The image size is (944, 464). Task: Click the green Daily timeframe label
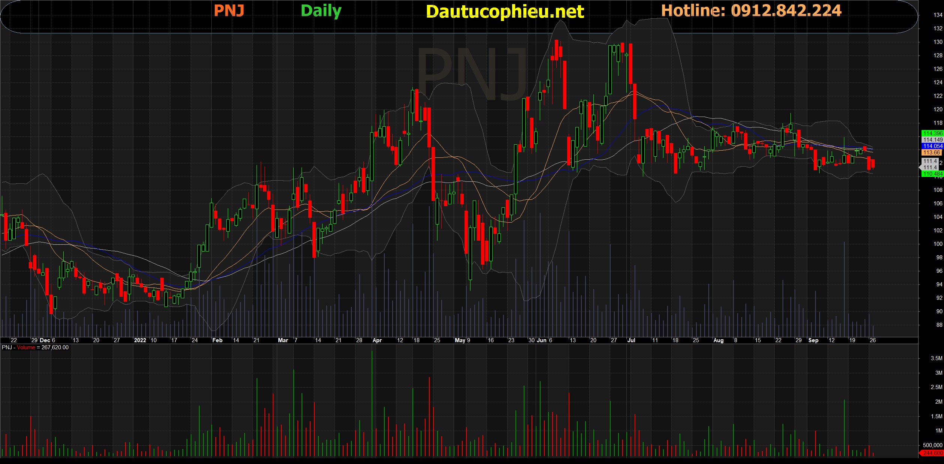click(x=321, y=10)
